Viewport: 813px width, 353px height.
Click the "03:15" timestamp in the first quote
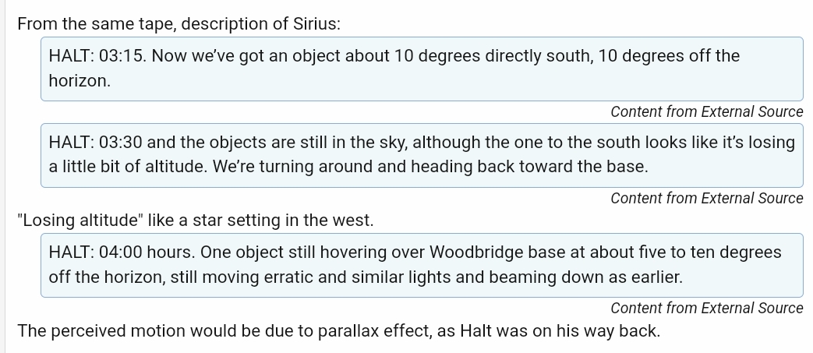[120, 56]
